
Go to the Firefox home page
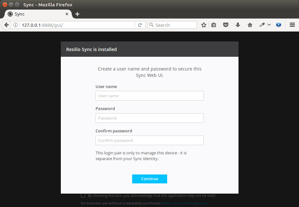point(250,25)
